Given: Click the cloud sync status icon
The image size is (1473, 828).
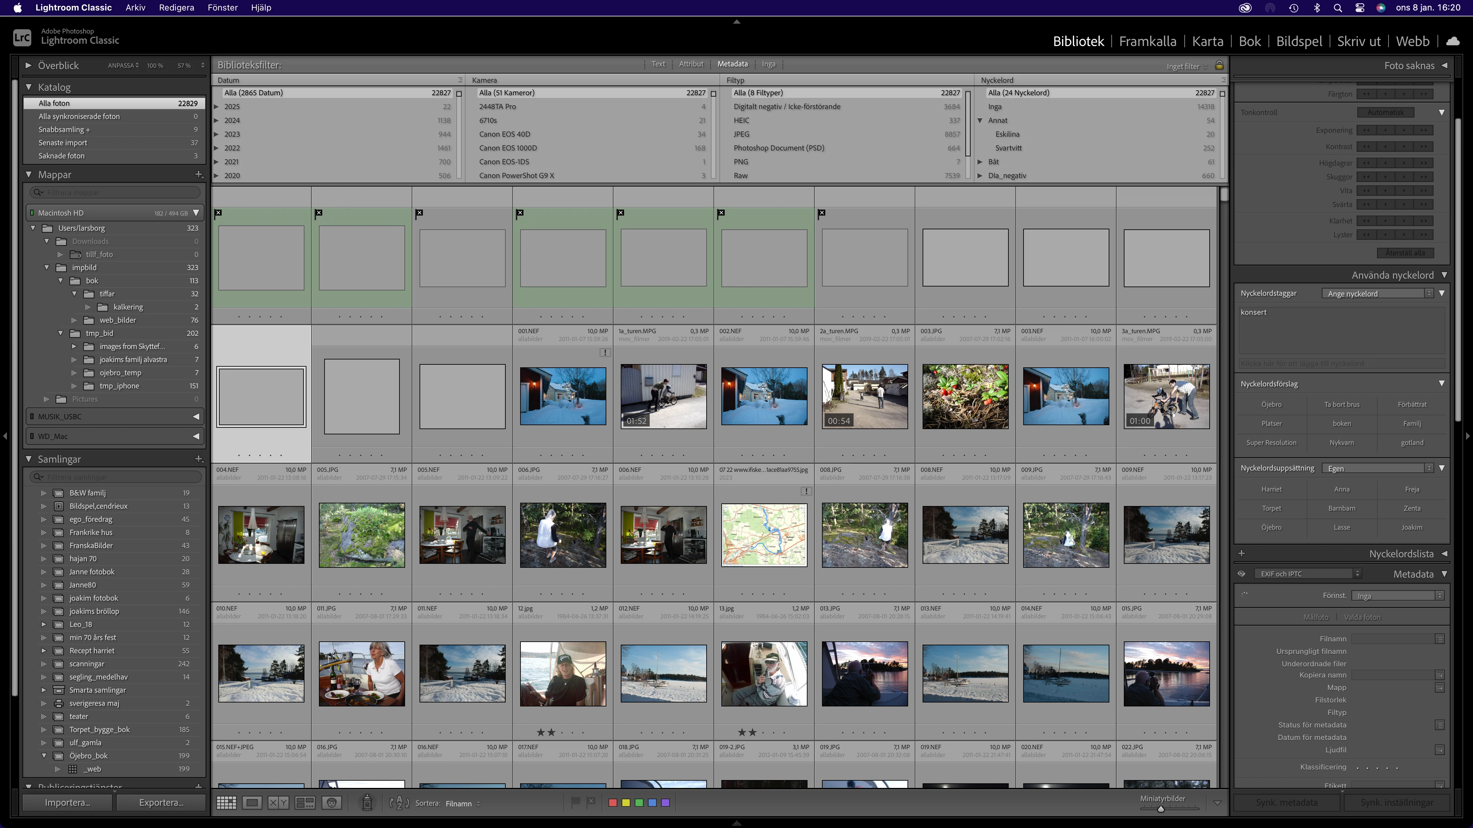Looking at the screenshot, I should (x=1452, y=41).
